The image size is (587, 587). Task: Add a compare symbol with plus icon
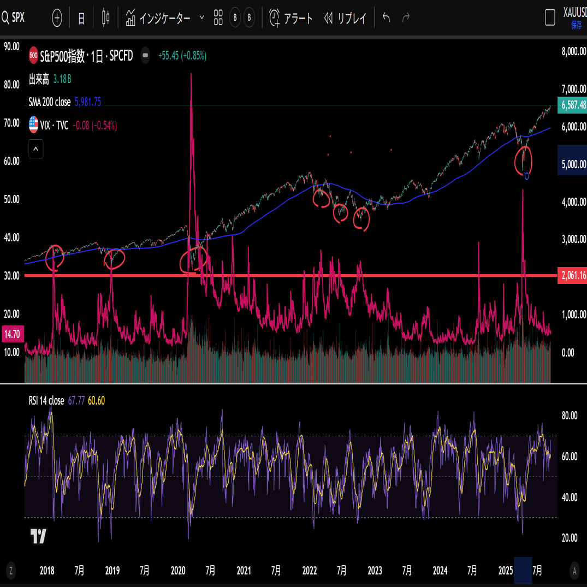[x=57, y=17]
